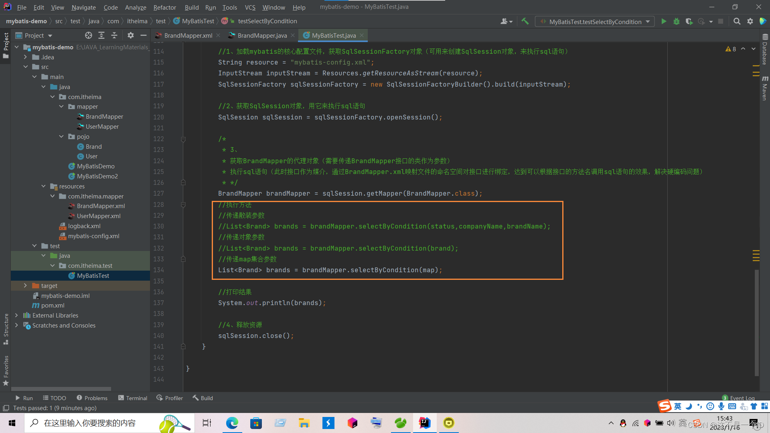Click the Project panel horizontal scrollbar
The width and height of the screenshot is (770, 433).
[x=61, y=389]
